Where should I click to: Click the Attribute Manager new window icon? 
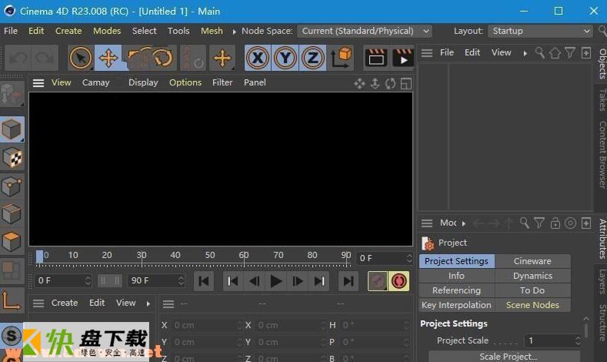[586, 223]
